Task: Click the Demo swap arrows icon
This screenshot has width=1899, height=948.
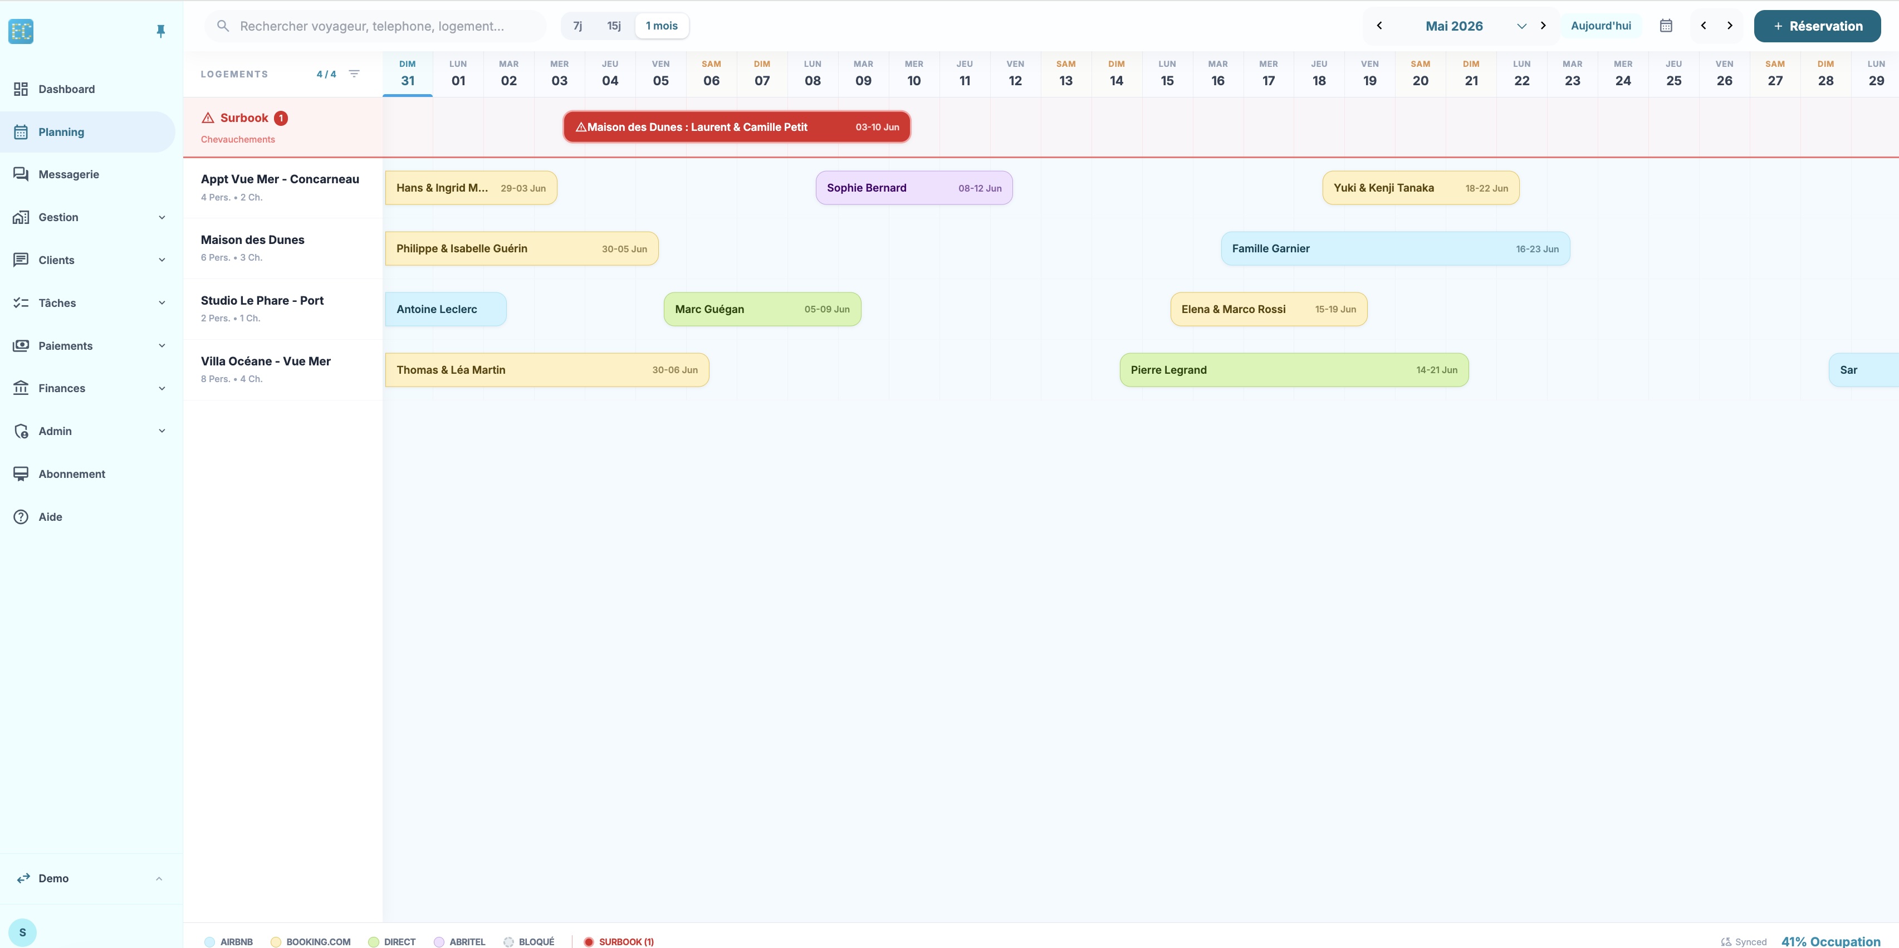Action: click(23, 878)
